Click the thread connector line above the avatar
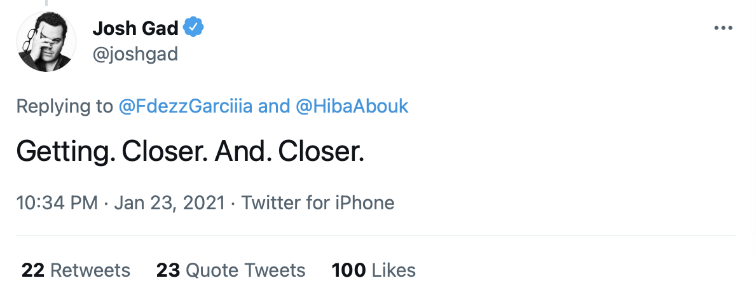756x299 pixels. [x=46, y=3]
